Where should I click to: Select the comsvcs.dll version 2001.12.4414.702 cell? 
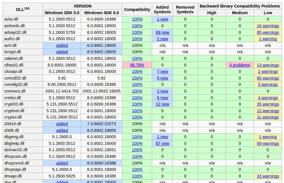point(62,91)
